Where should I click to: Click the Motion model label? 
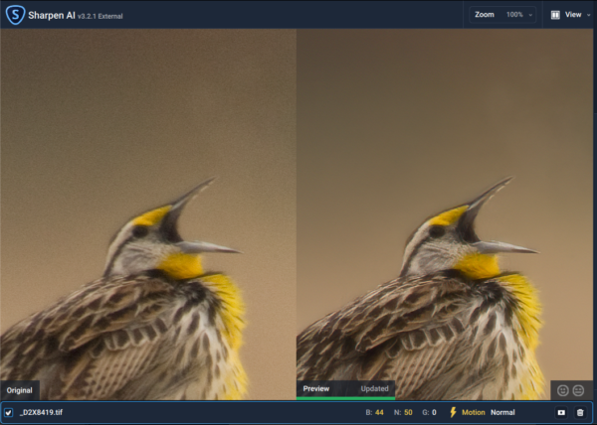[x=474, y=412]
